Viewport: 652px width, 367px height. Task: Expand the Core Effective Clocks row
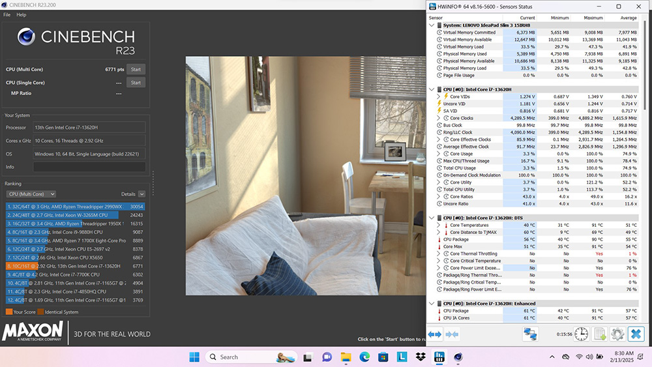tap(438, 139)
